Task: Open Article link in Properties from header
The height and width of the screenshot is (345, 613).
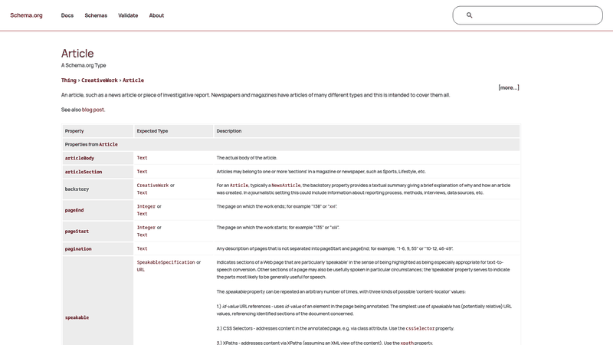Action: (108, 144)
